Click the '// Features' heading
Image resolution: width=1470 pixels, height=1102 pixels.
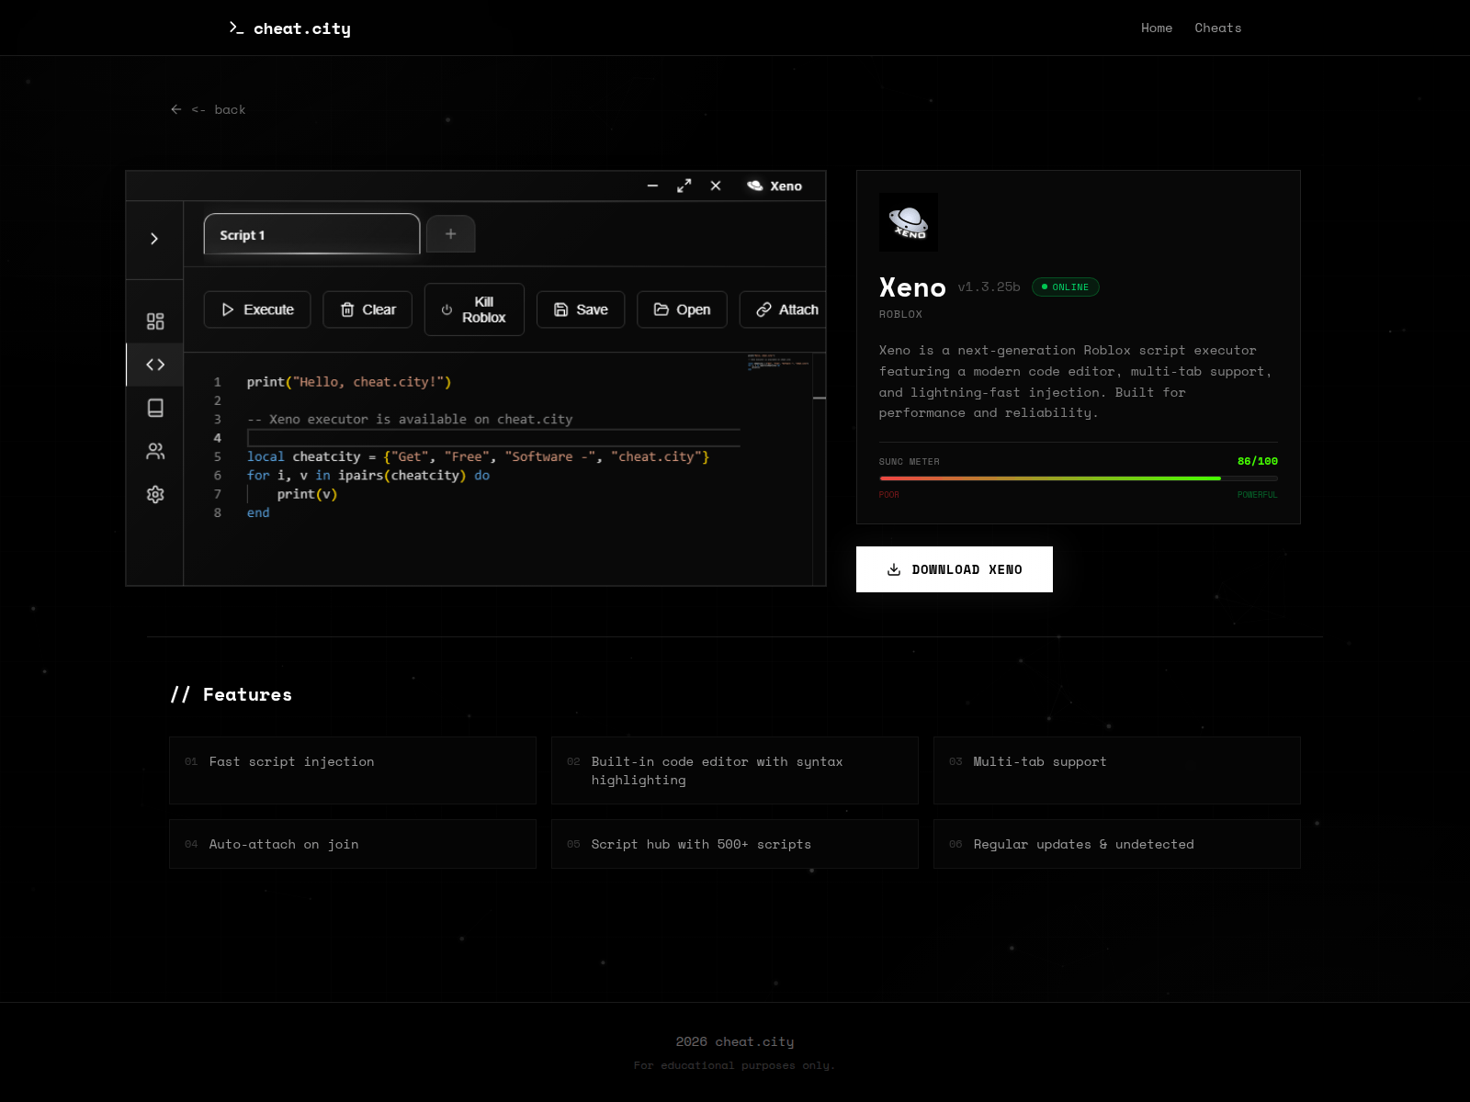click(x=232, y=694)
